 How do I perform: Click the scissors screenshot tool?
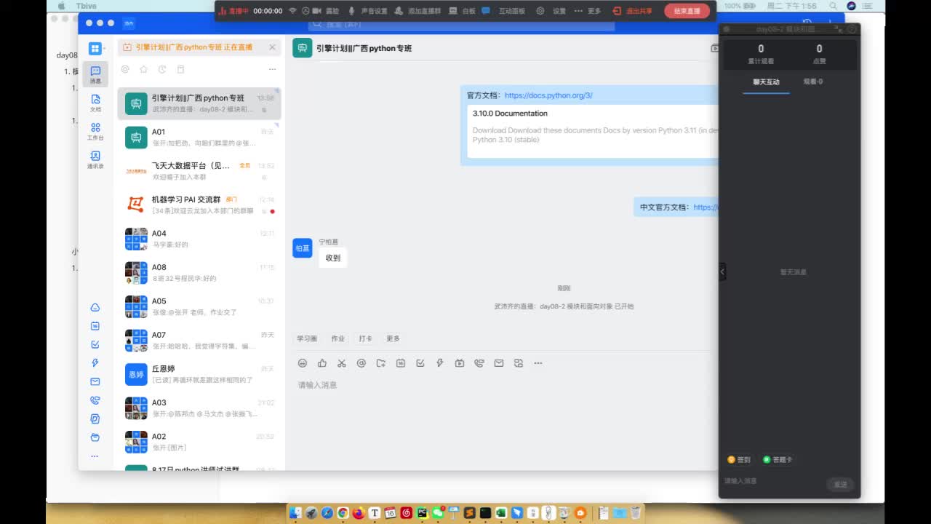click(342, 363)
